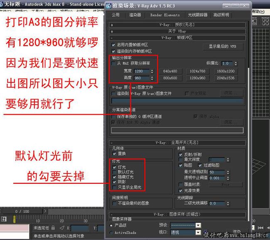The height and width of the screenshot is (240, 270).
Task: Toggle 启用内置帧缓冲区 checkbox
Action: pos(113,45)
